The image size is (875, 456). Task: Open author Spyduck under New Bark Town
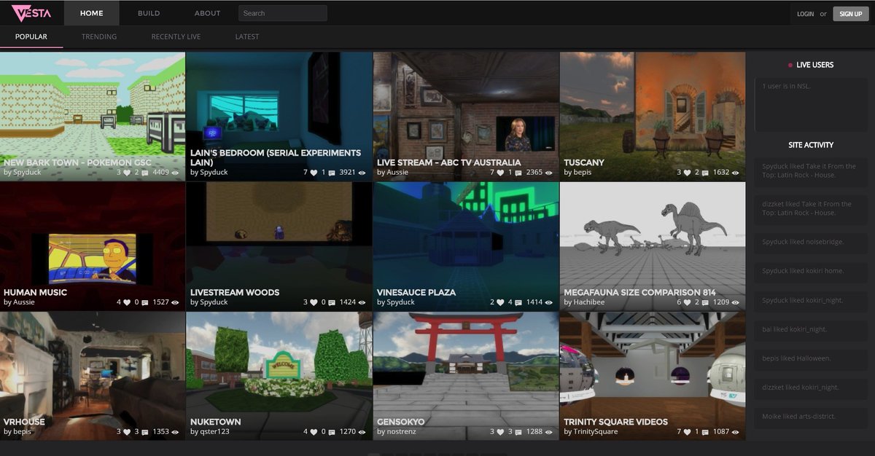[x=27, y=173]
